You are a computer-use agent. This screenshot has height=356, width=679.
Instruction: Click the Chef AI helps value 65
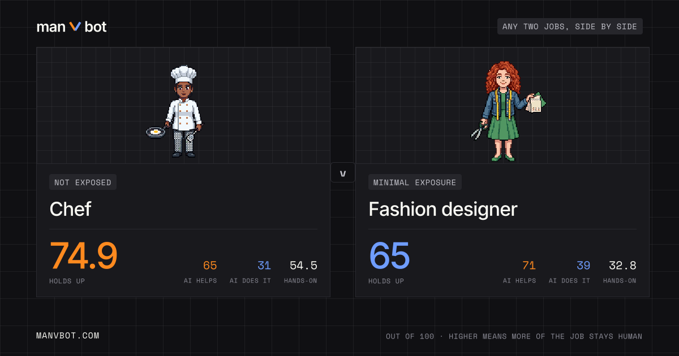(x=210, y=266)
